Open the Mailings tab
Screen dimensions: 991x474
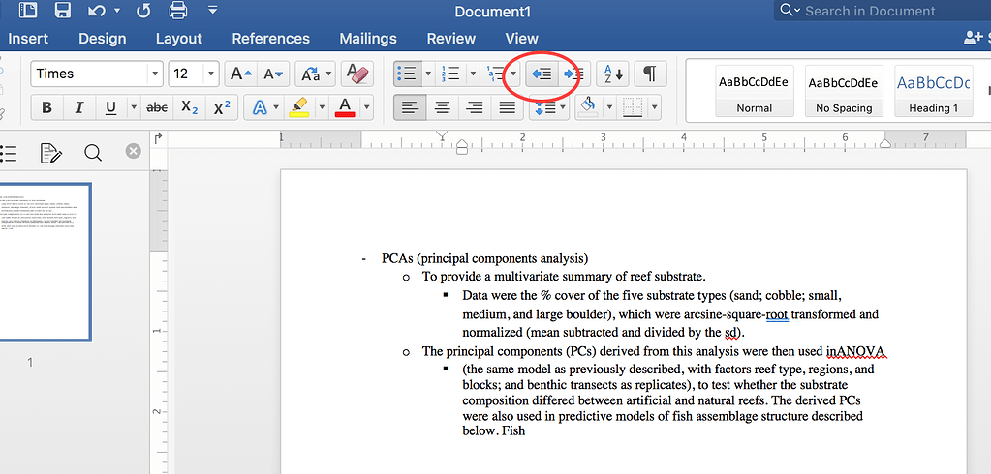(368, 39)
